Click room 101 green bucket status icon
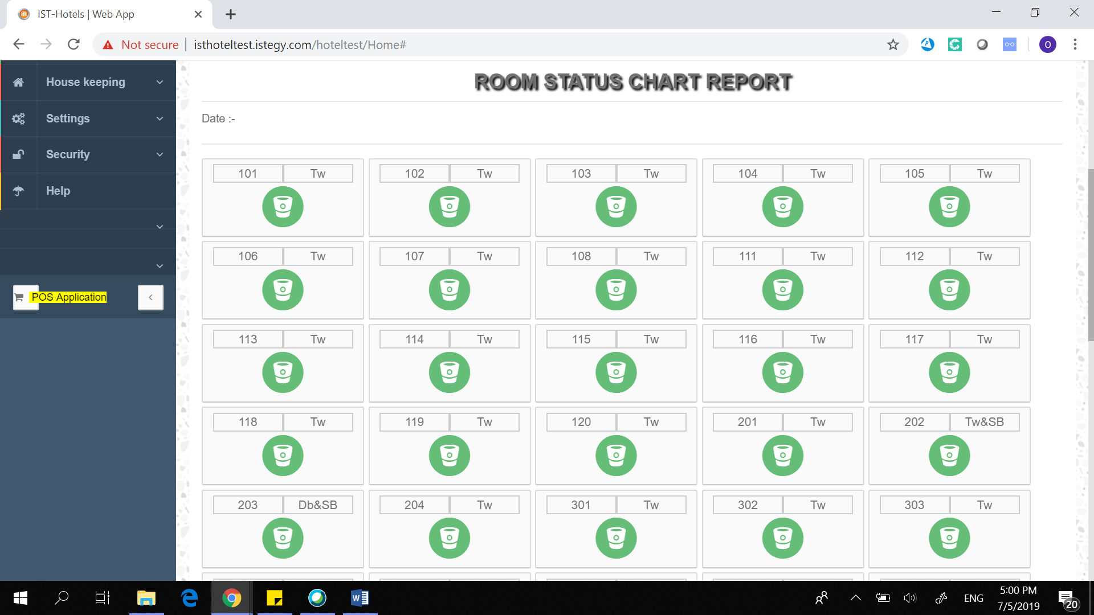This screenshot has width=1094, height=615. 283,207
